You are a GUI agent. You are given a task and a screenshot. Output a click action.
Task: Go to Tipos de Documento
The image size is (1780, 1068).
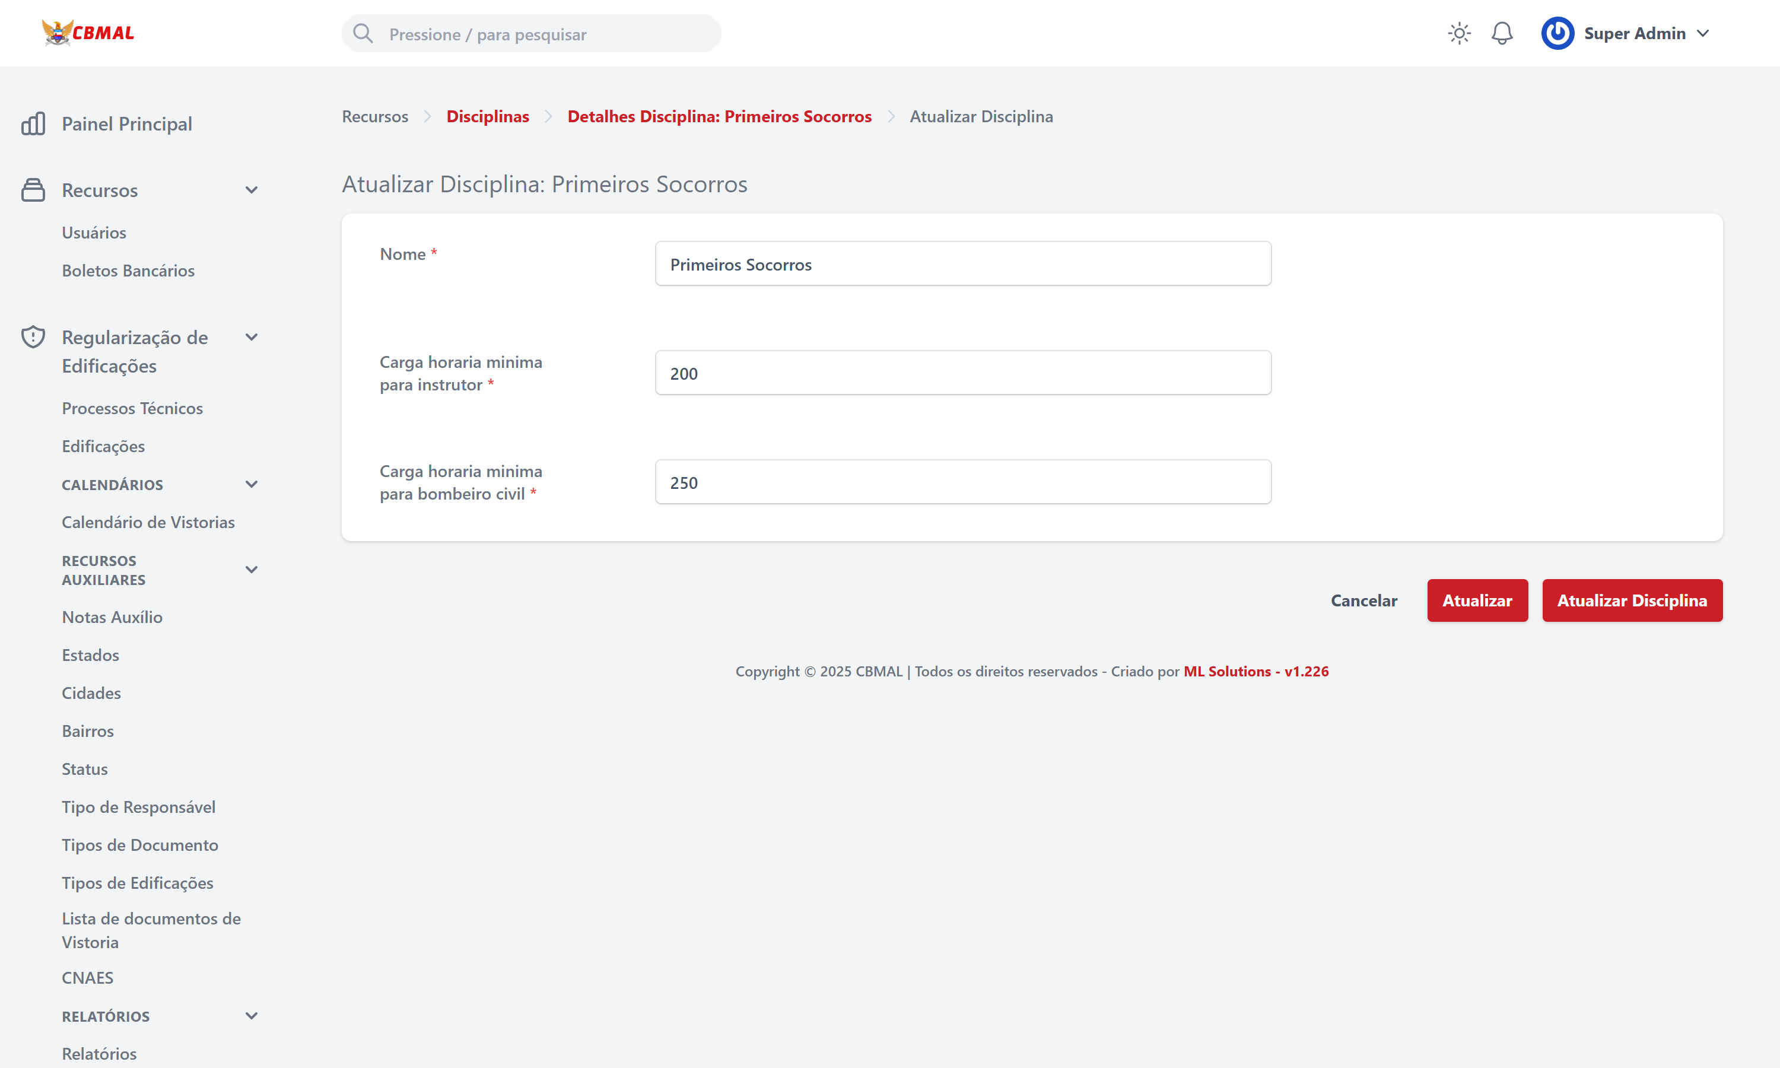point(139,845)
